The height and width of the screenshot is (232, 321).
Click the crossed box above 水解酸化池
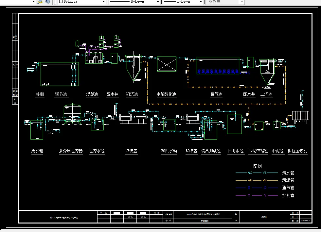point(167,64)
